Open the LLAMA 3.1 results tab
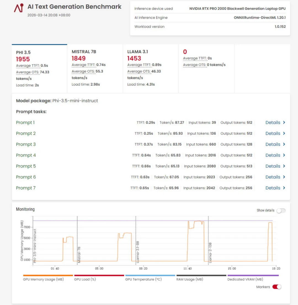298x305 pixels. pos(151,69)
